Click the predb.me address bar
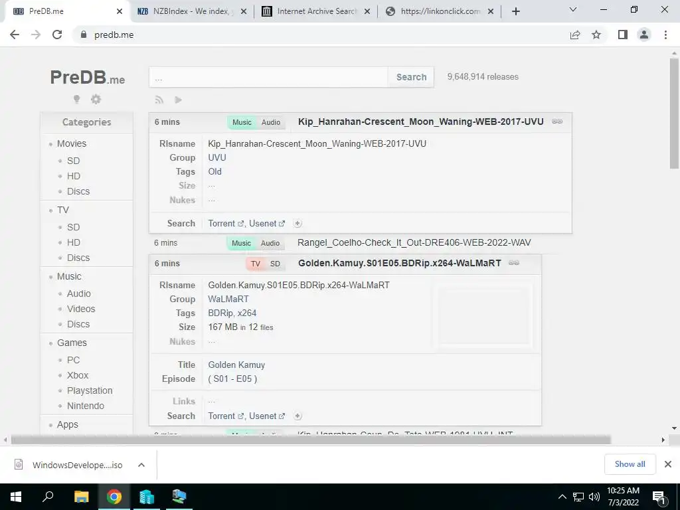 [321, 35]
